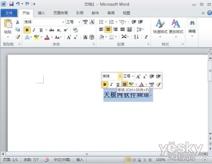Switch to the 视图 View tab
The width and height of the screenshot is (212, 164).
(x=126, y=13)
